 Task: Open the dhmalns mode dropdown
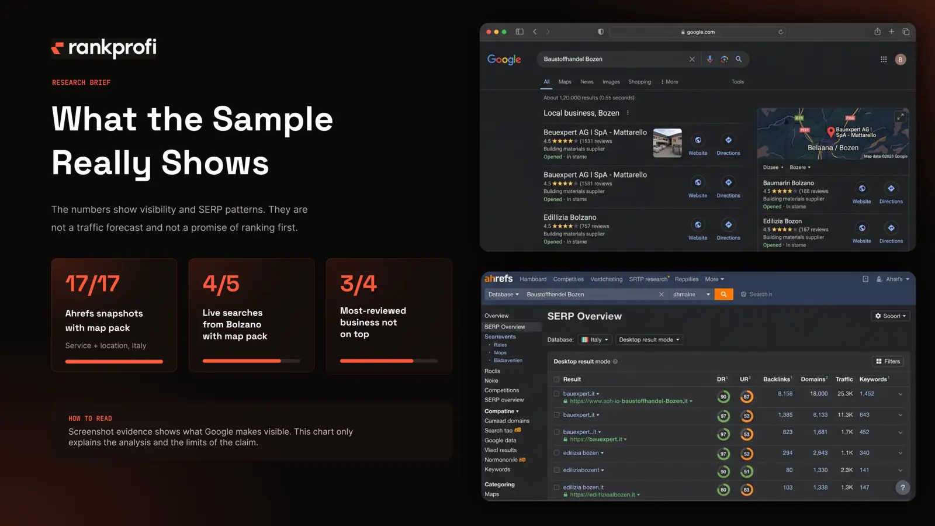691,295
